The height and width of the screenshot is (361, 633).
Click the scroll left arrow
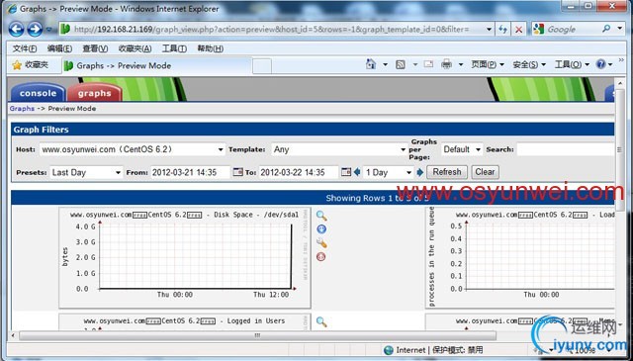tap(13, 335)
